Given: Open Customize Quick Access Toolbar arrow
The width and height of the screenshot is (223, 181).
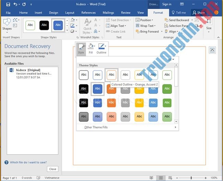Looking at the screenshot, I should pos(31,4).
